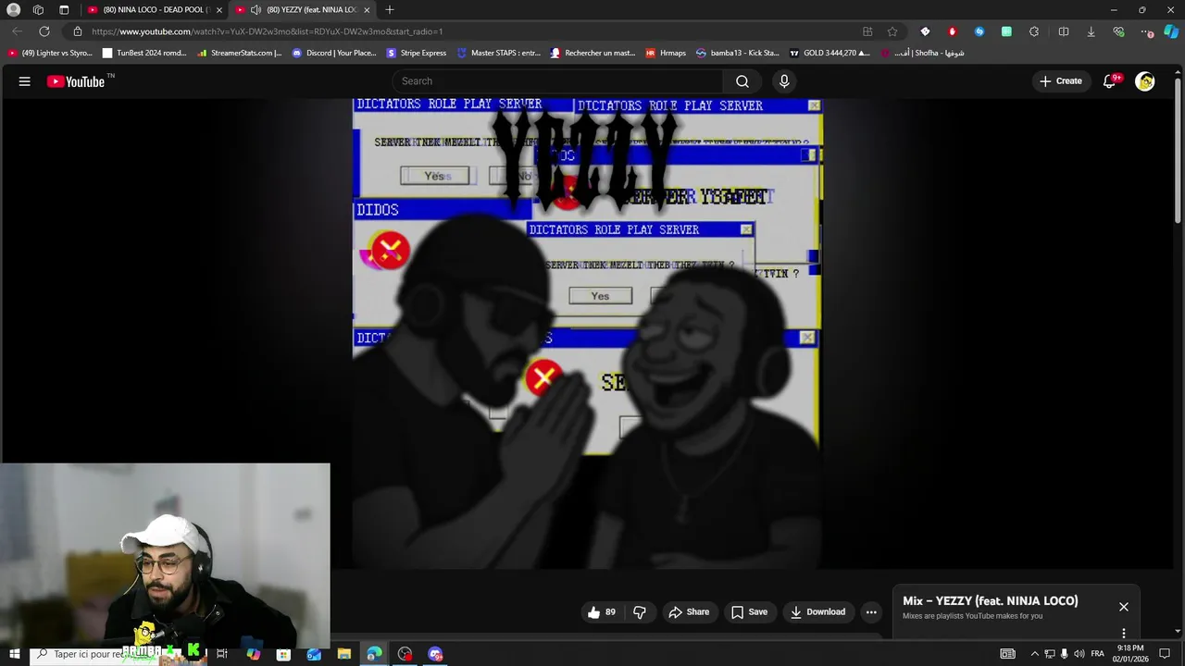Open bamba13 - Kick Sta... bookmark

(738, 53)
